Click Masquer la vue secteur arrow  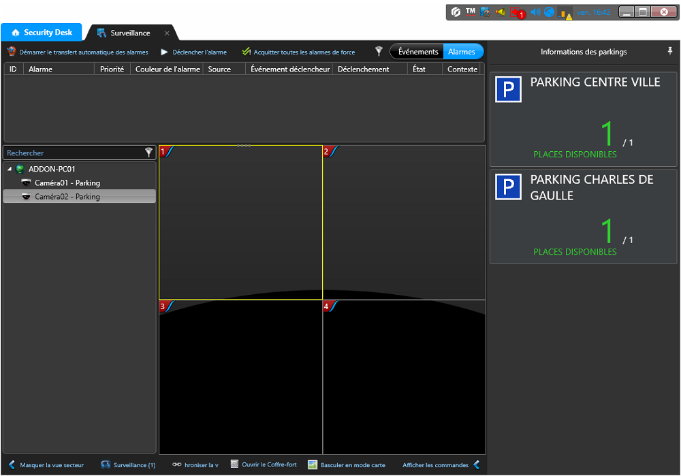point(12,465)
